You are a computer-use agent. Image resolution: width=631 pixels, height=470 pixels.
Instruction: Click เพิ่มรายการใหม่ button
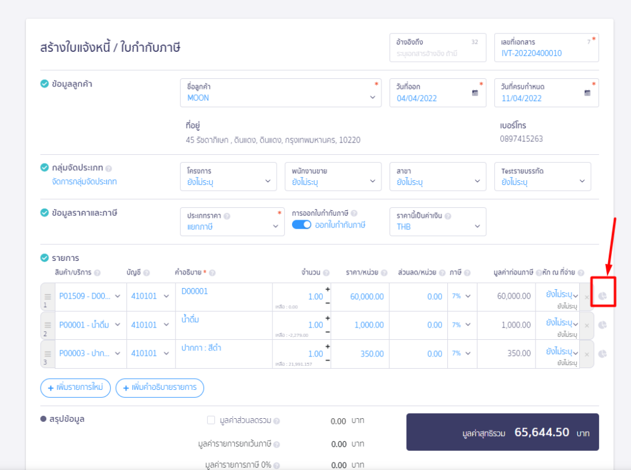pyautogui.click(x=75, y=388)
